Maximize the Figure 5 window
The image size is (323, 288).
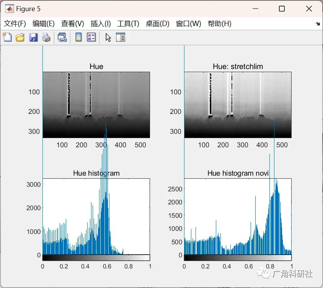(x=282, y=9)
